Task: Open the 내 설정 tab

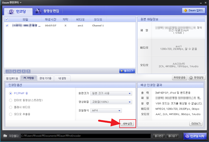Action: pos(62,78)
